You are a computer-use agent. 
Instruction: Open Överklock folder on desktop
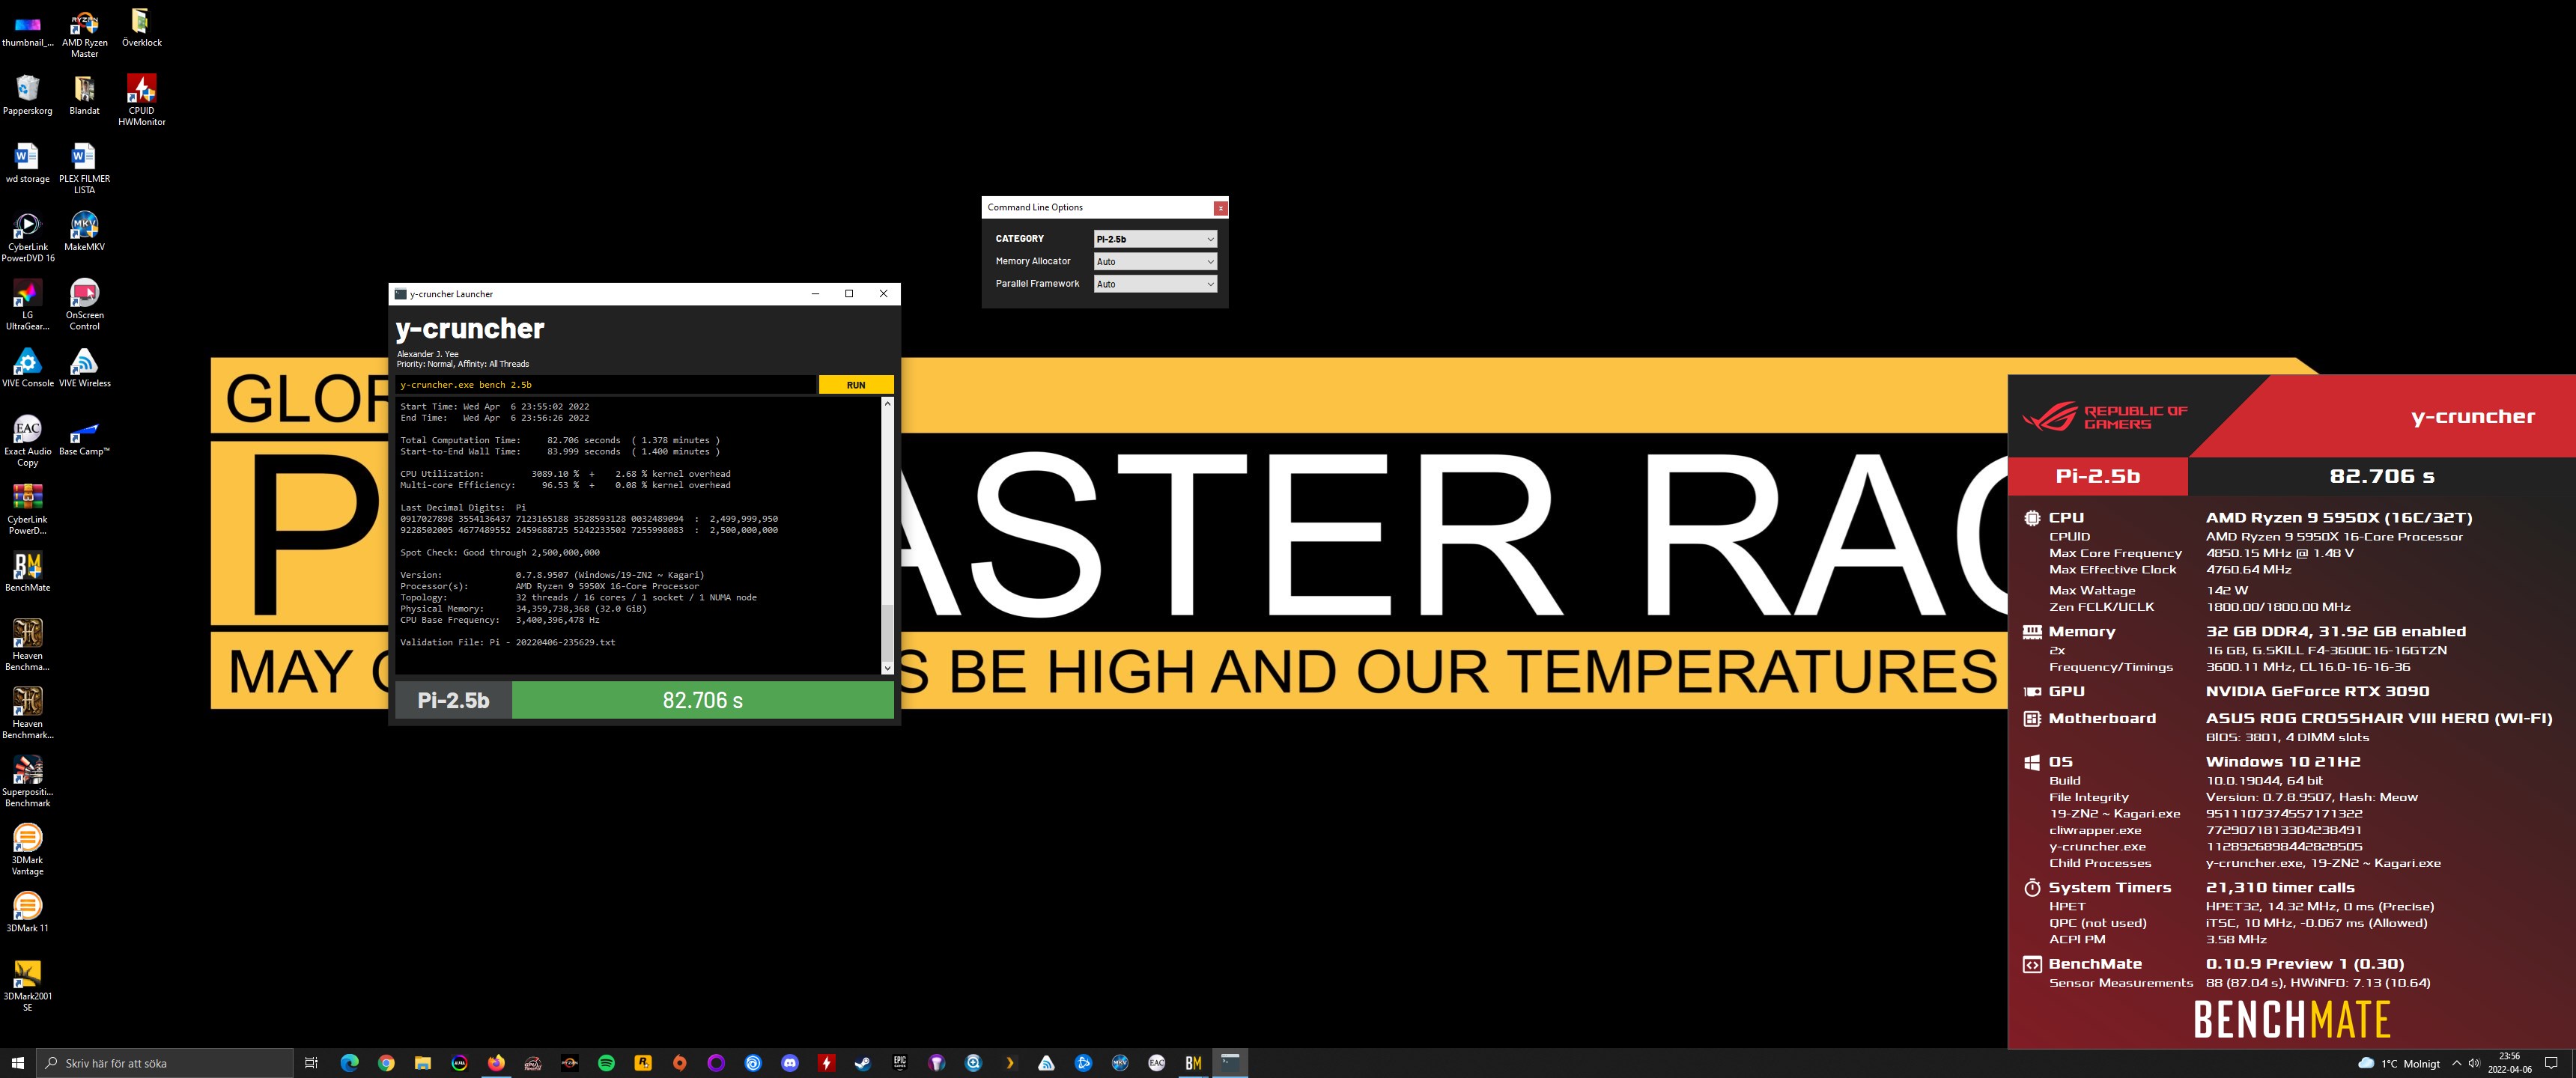141,28
